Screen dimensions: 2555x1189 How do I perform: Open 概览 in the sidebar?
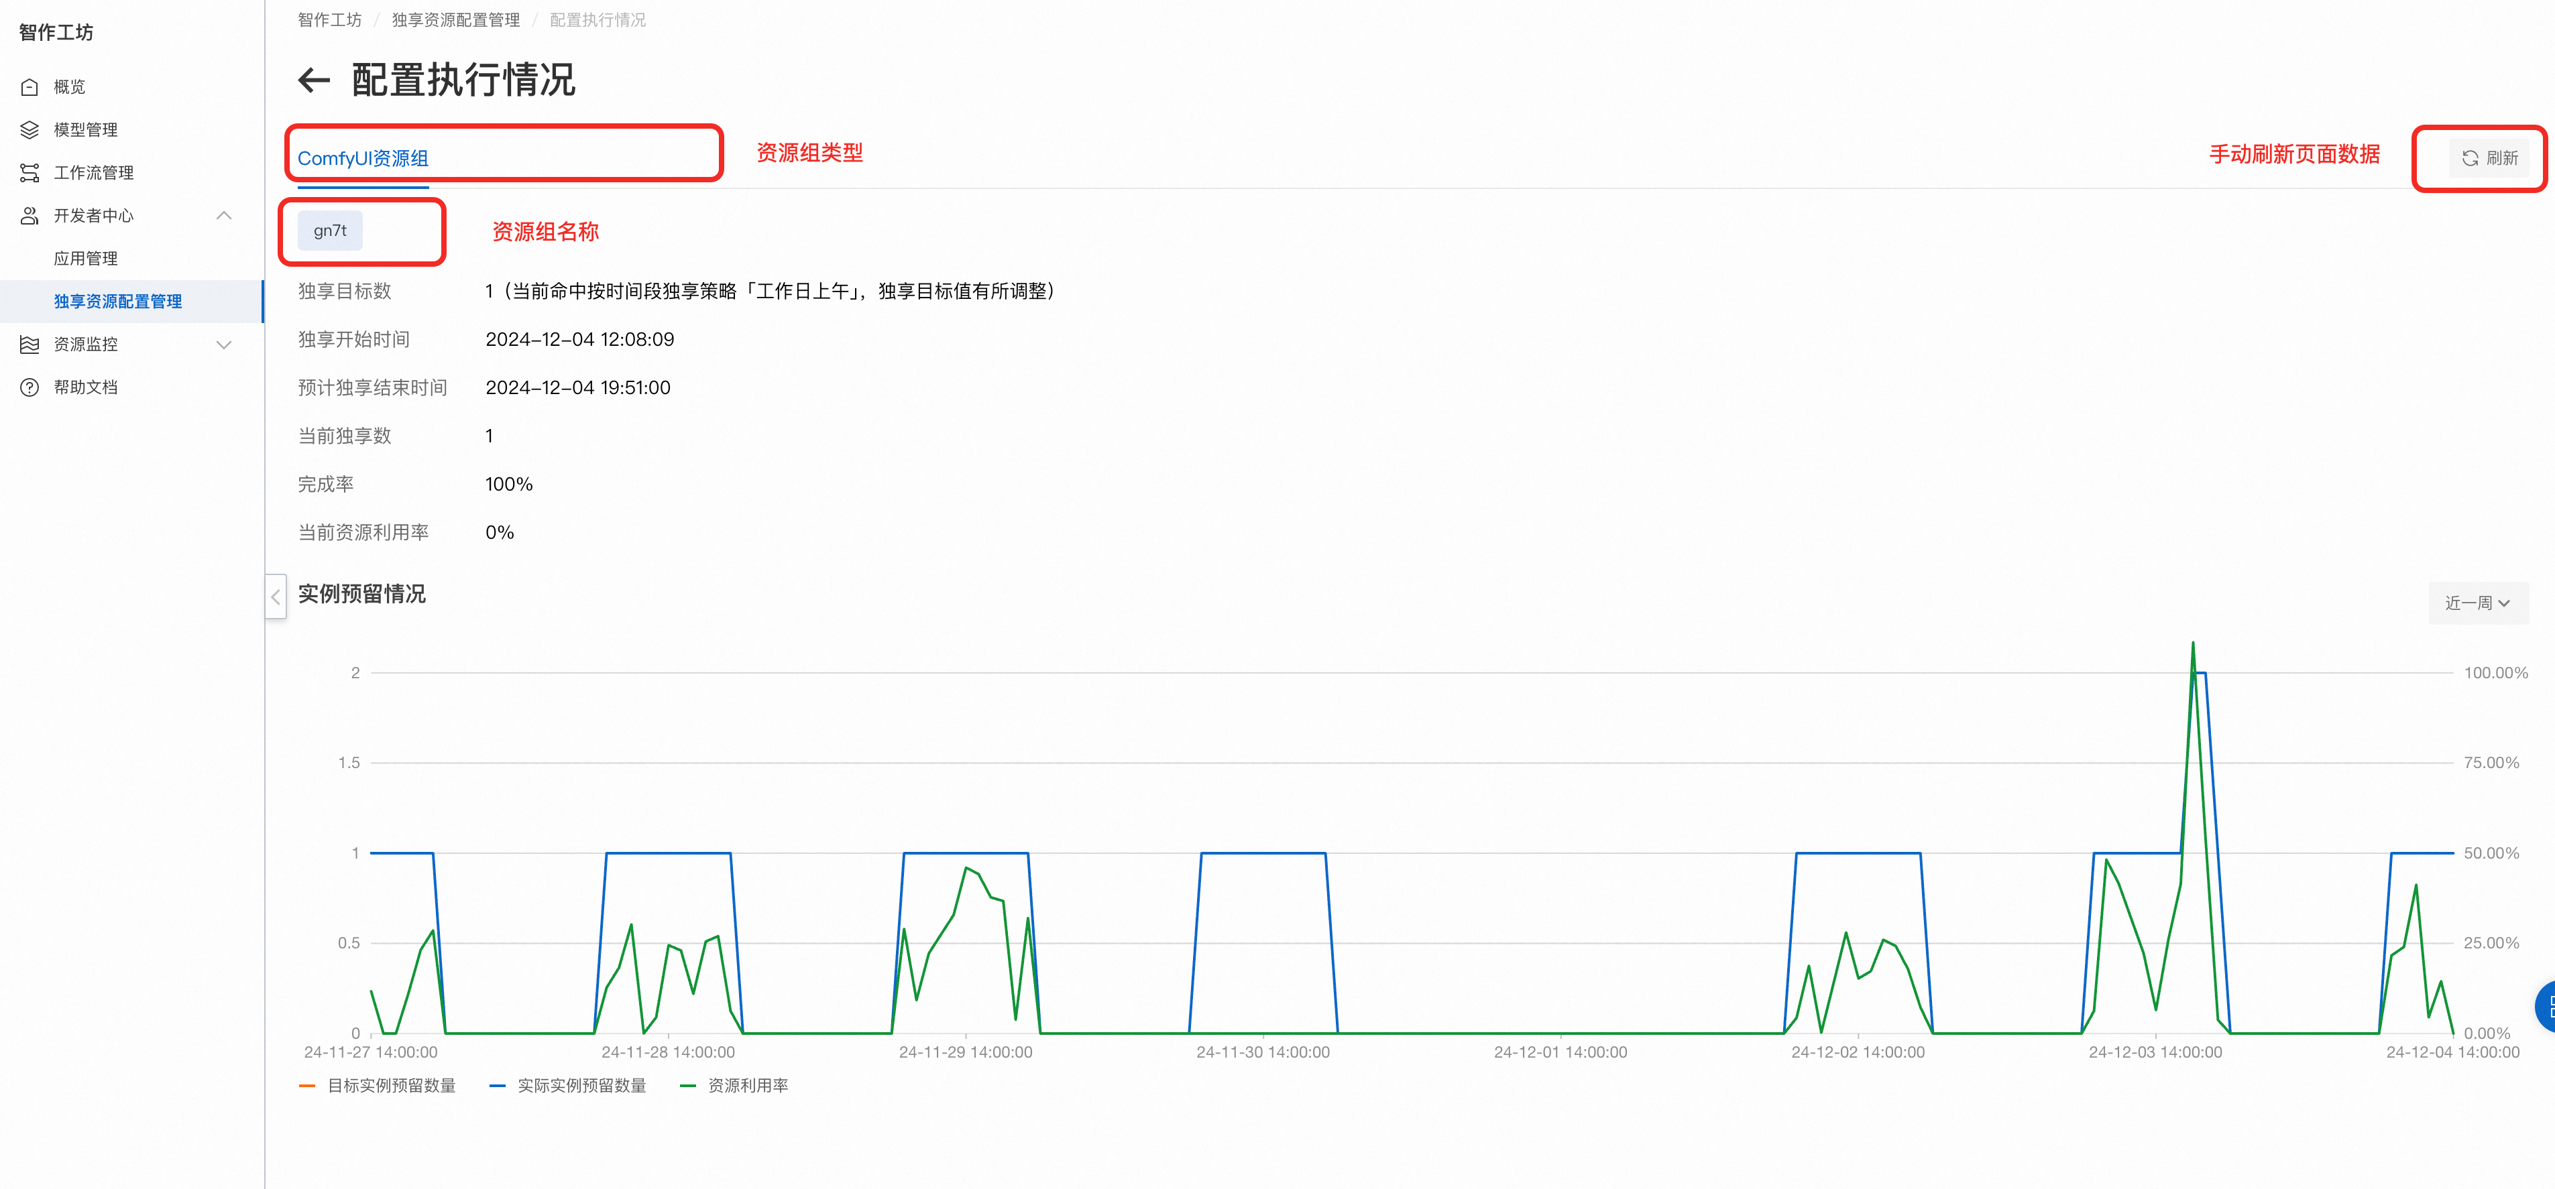pyautogui.click(x=131, y=87)
